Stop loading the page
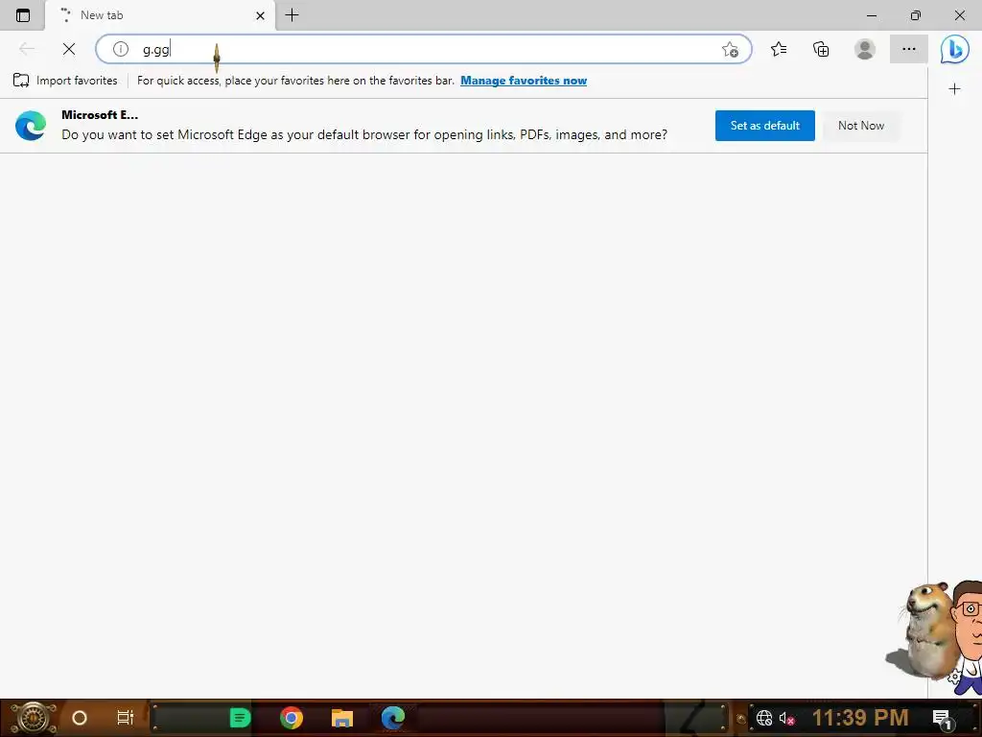Image resolution: width=982 pixels, height=737 pixels. click(x=69, y=49)
